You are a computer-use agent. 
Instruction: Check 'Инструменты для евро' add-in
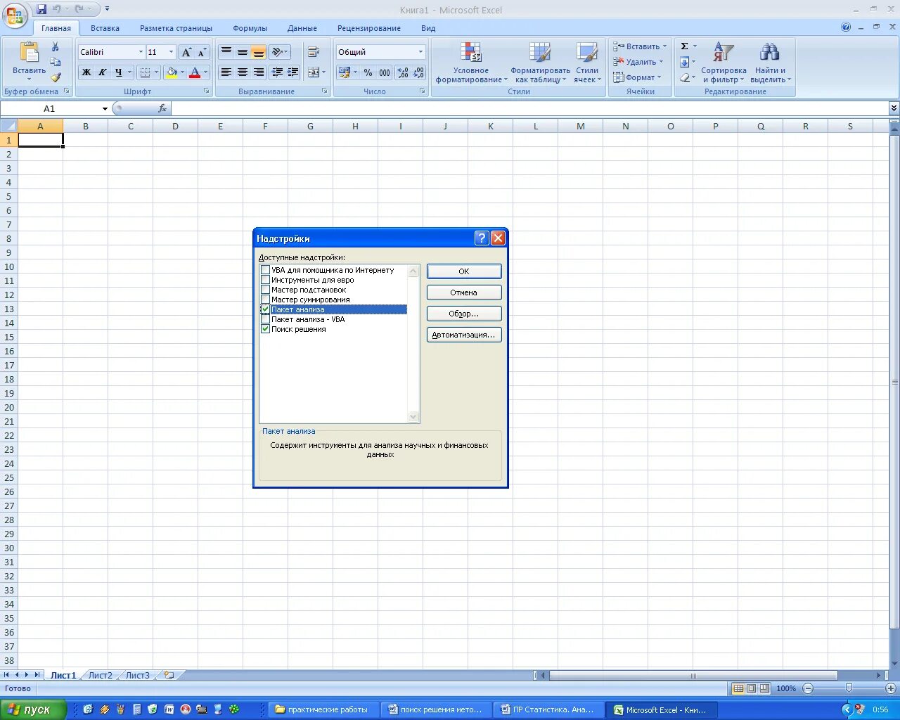(x=265, y=280)
